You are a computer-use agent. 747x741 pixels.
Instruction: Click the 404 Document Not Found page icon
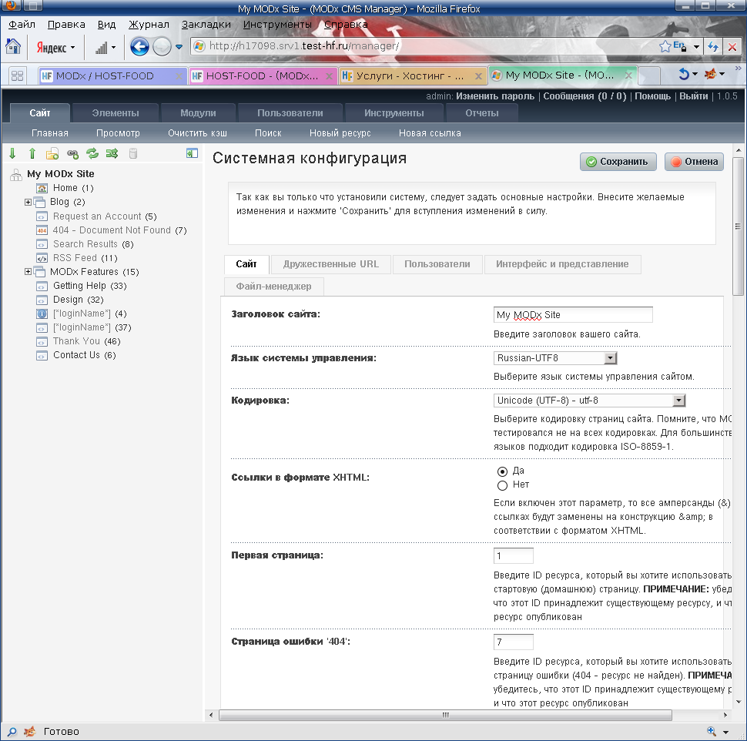(42, 230)
